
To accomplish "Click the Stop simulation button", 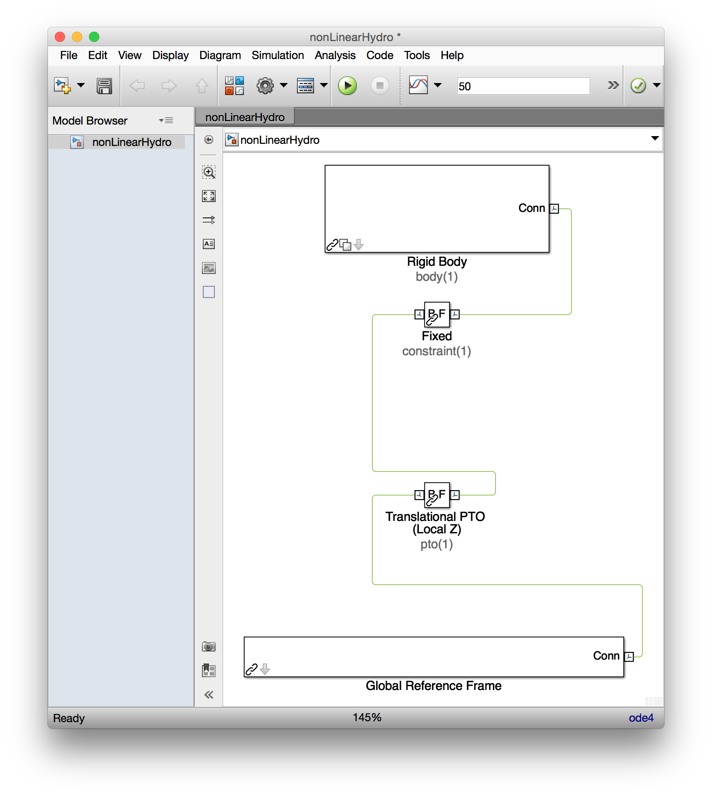I will coord(380,86).
